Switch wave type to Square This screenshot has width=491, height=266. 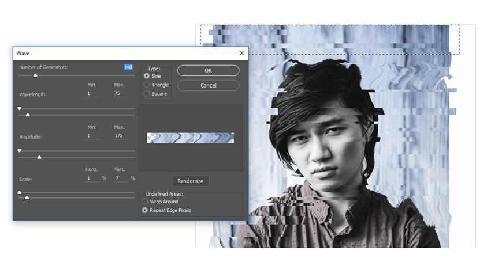[147, 93]
